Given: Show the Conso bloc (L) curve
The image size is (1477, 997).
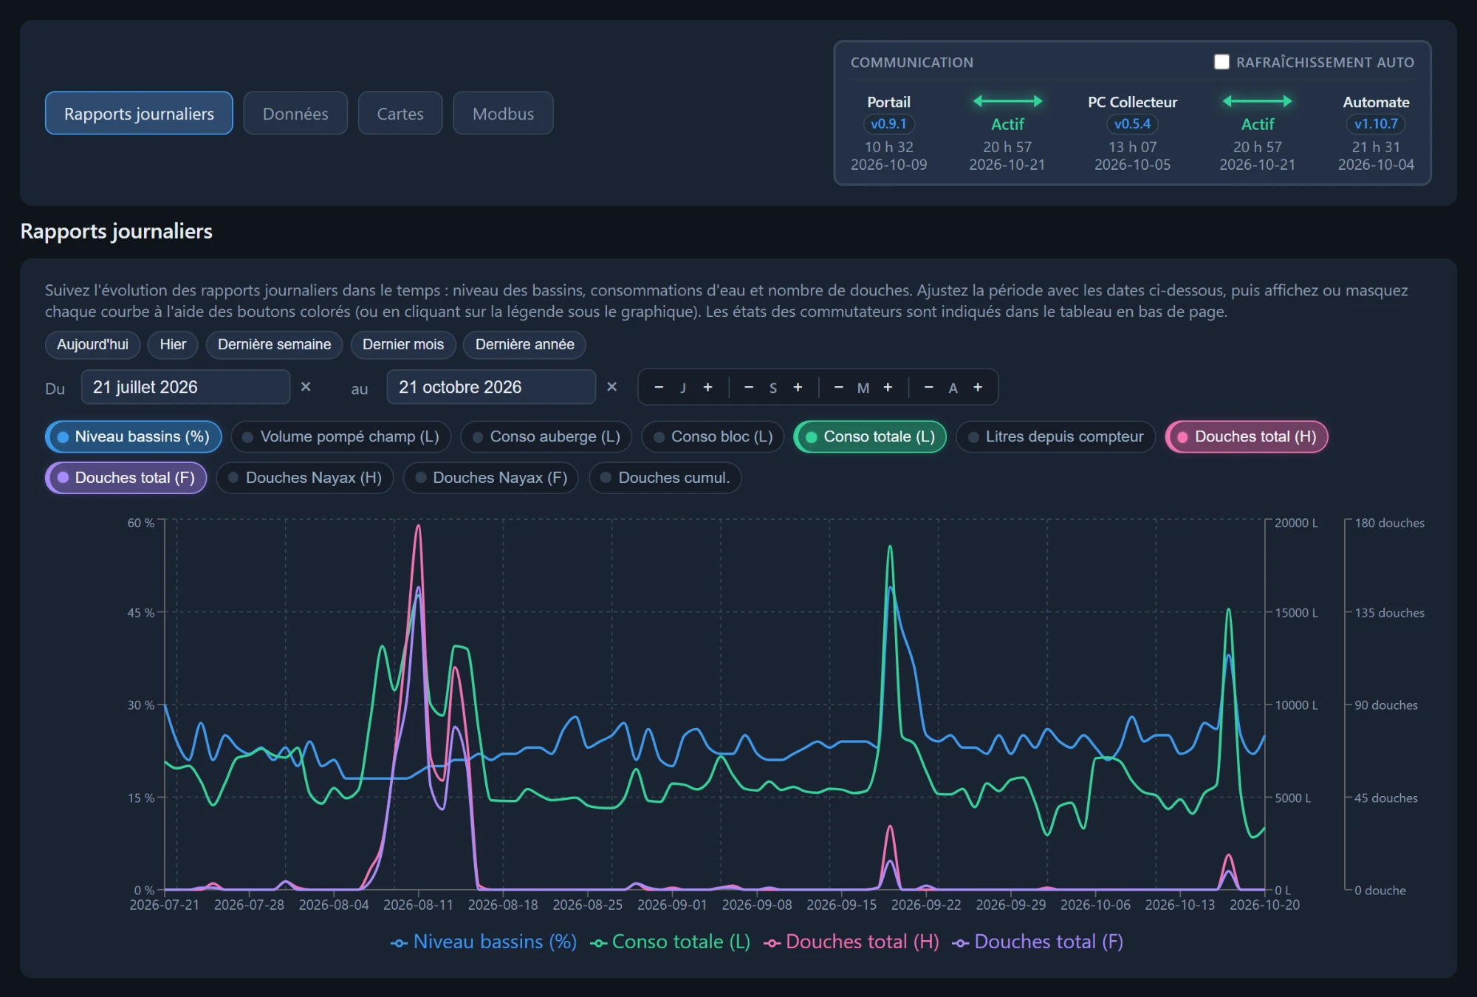Looking at the screenshot, I should [713, 436].
